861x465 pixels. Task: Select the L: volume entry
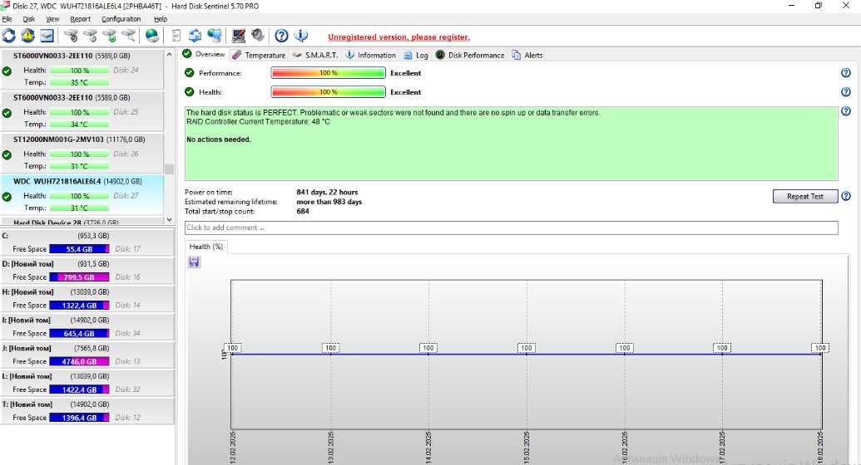pos(87,383)
